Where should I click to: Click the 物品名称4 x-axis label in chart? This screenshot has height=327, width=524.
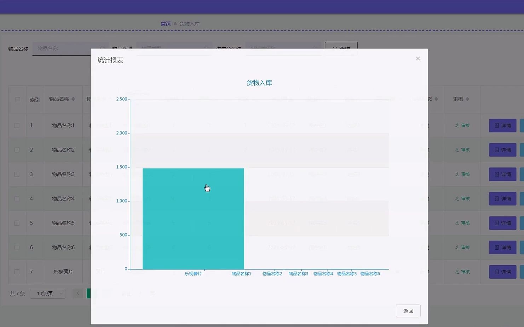pos(323,274)
